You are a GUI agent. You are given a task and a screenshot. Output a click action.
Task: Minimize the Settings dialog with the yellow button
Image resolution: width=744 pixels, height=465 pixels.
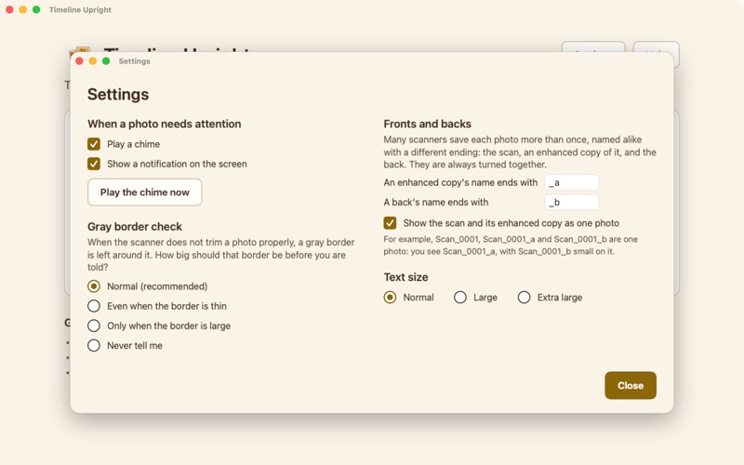click(x=93, y=61)
